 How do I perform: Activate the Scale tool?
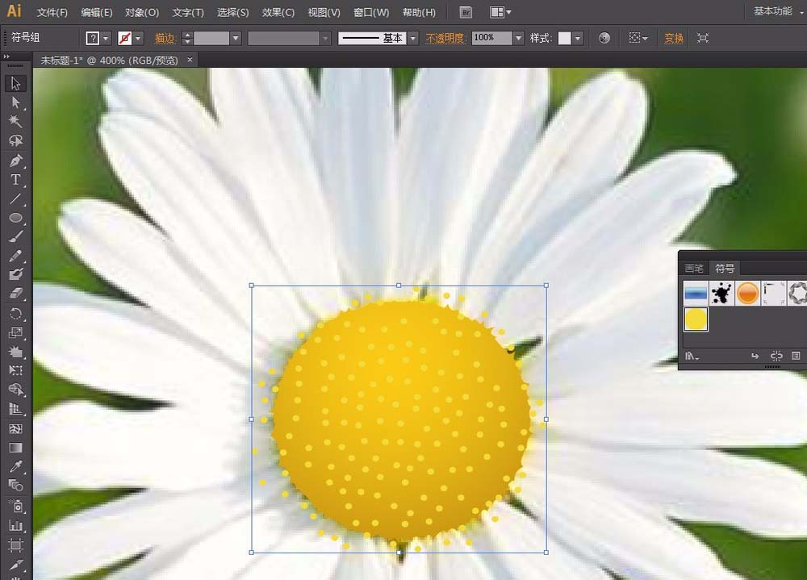[15, 332]
